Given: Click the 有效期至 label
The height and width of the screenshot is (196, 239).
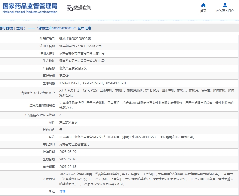Looking at the screenshot, I should [x=49, y=167].
